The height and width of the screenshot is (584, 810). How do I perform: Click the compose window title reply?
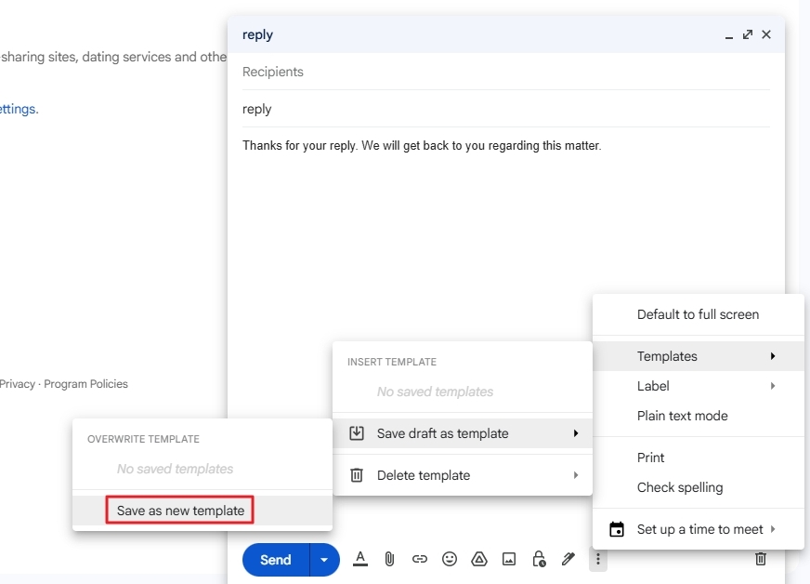pyautogui.click(x=257, y=35)
